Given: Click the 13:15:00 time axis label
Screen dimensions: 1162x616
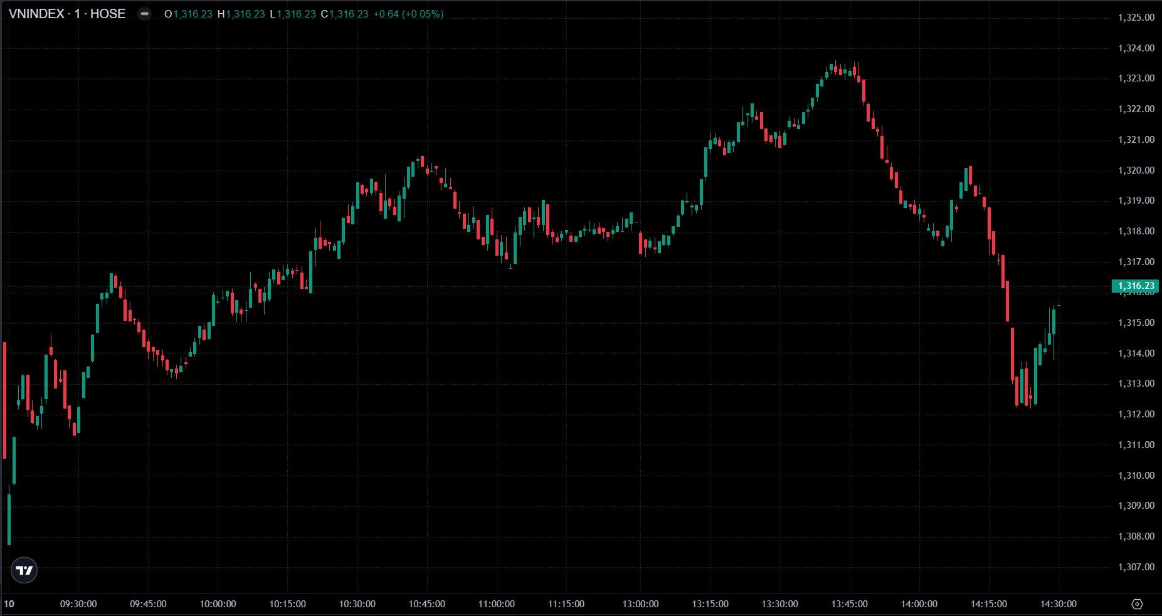Looking at the screenshot, I should [x=710, y=604].
